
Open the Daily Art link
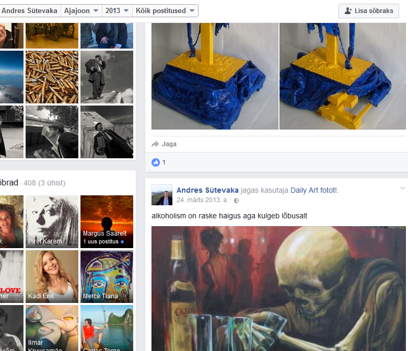pos(304,190)
